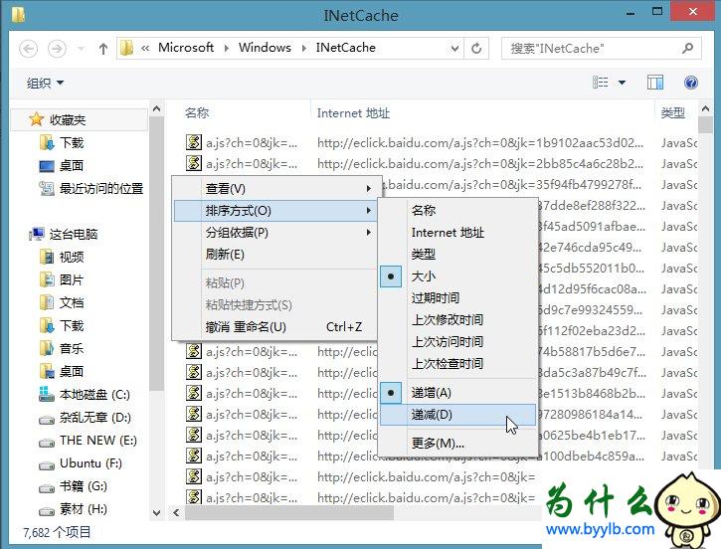The height and width of the screenshot is (549, 721).
Task: Sort by 名称 in submenu
Action: (458, 211)
